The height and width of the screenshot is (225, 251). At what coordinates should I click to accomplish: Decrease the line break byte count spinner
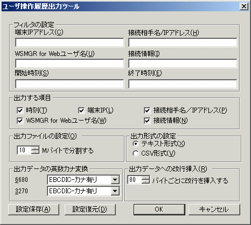tap(145, 182)
